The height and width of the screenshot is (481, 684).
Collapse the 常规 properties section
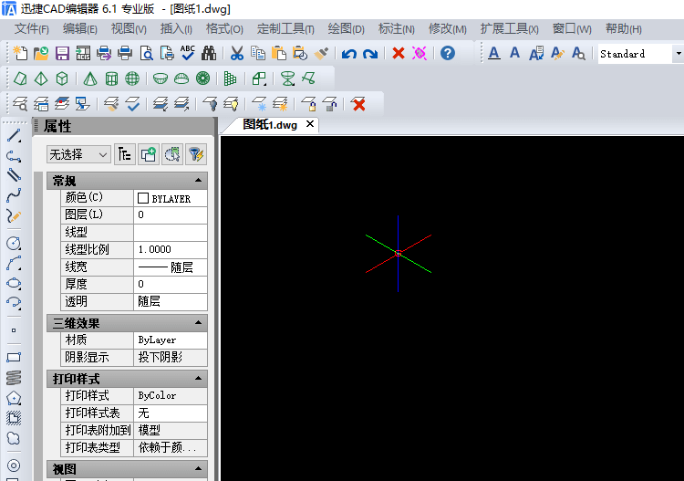tap(199, 181)
